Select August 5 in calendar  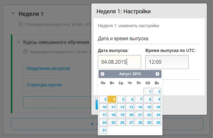point(121,99)
